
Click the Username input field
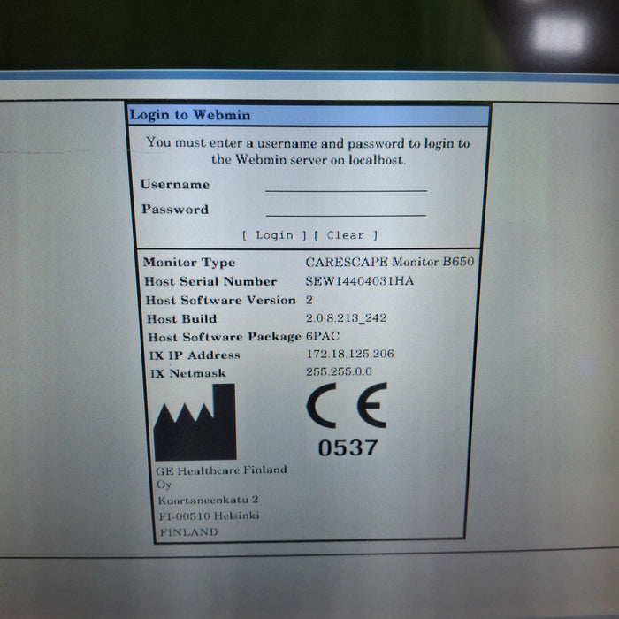pos(346,184)
